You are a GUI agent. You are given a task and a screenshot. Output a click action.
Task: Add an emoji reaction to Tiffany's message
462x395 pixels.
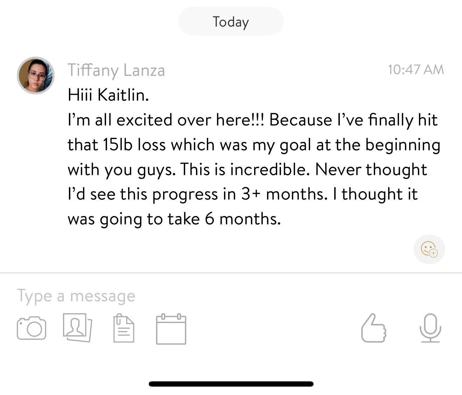[x=429, y=249]
